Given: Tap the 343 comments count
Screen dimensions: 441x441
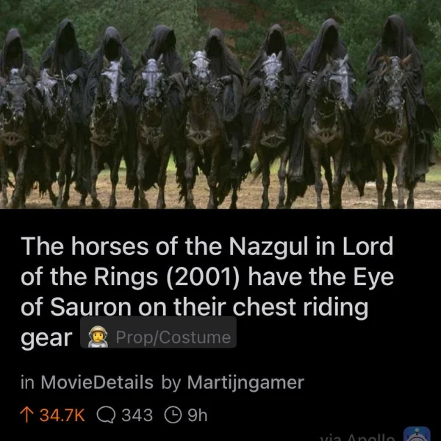Looking at the screenshot, I should 137,415.
